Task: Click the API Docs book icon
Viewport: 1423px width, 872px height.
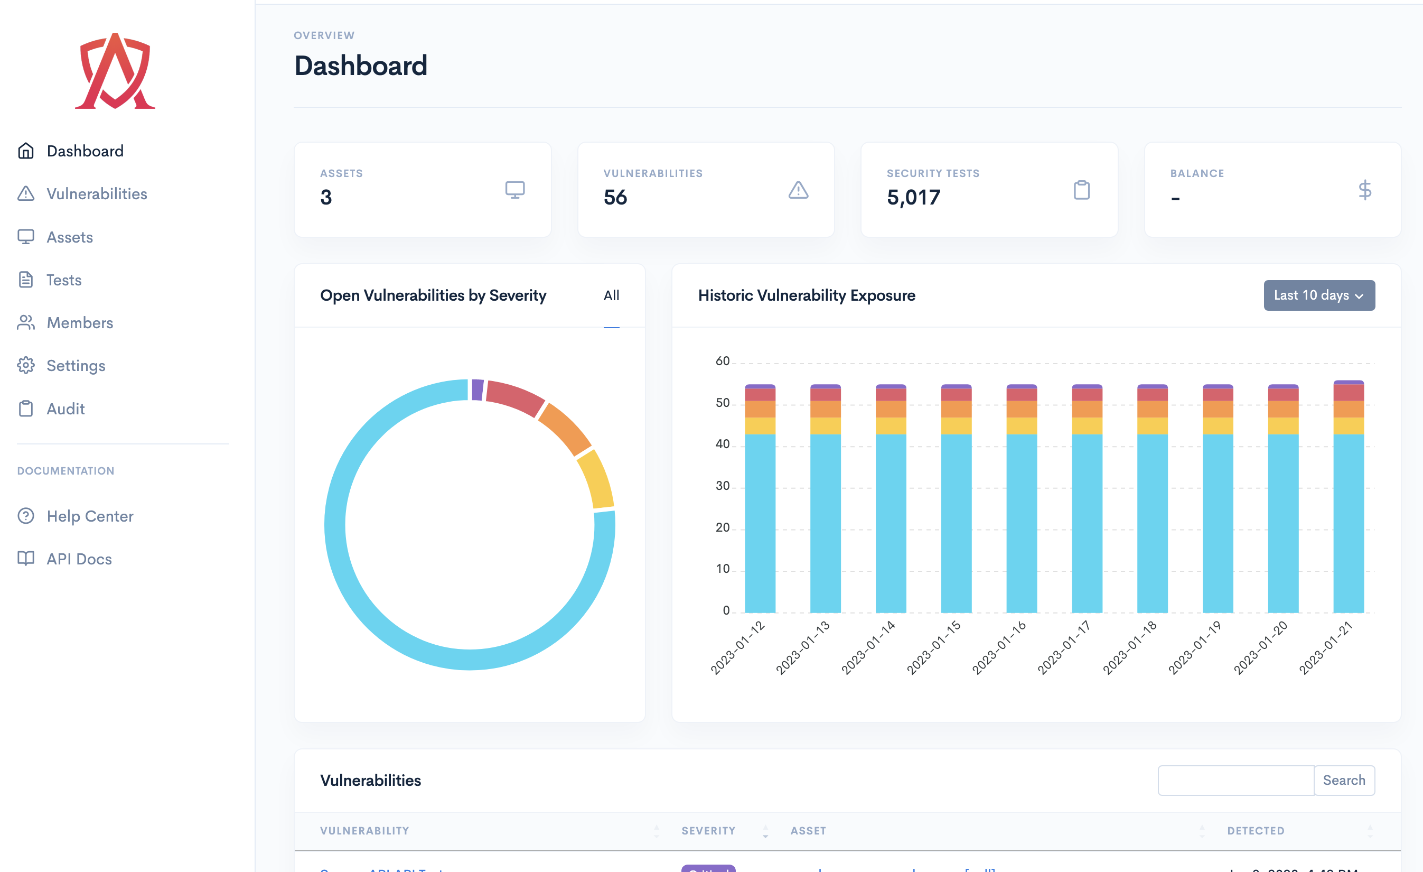Action: click(x=25, y=558)
